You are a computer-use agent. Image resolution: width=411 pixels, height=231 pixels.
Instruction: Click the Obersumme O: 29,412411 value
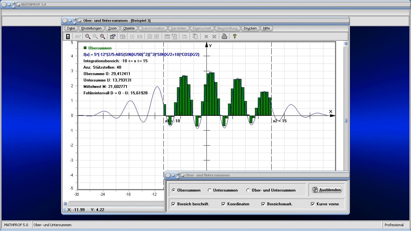pyautogui.click(x=107, y=74)
